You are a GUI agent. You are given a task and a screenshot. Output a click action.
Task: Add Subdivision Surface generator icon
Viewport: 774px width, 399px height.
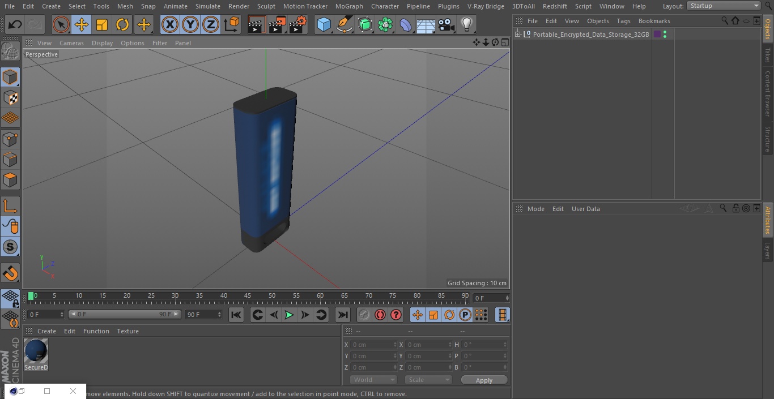365,24
